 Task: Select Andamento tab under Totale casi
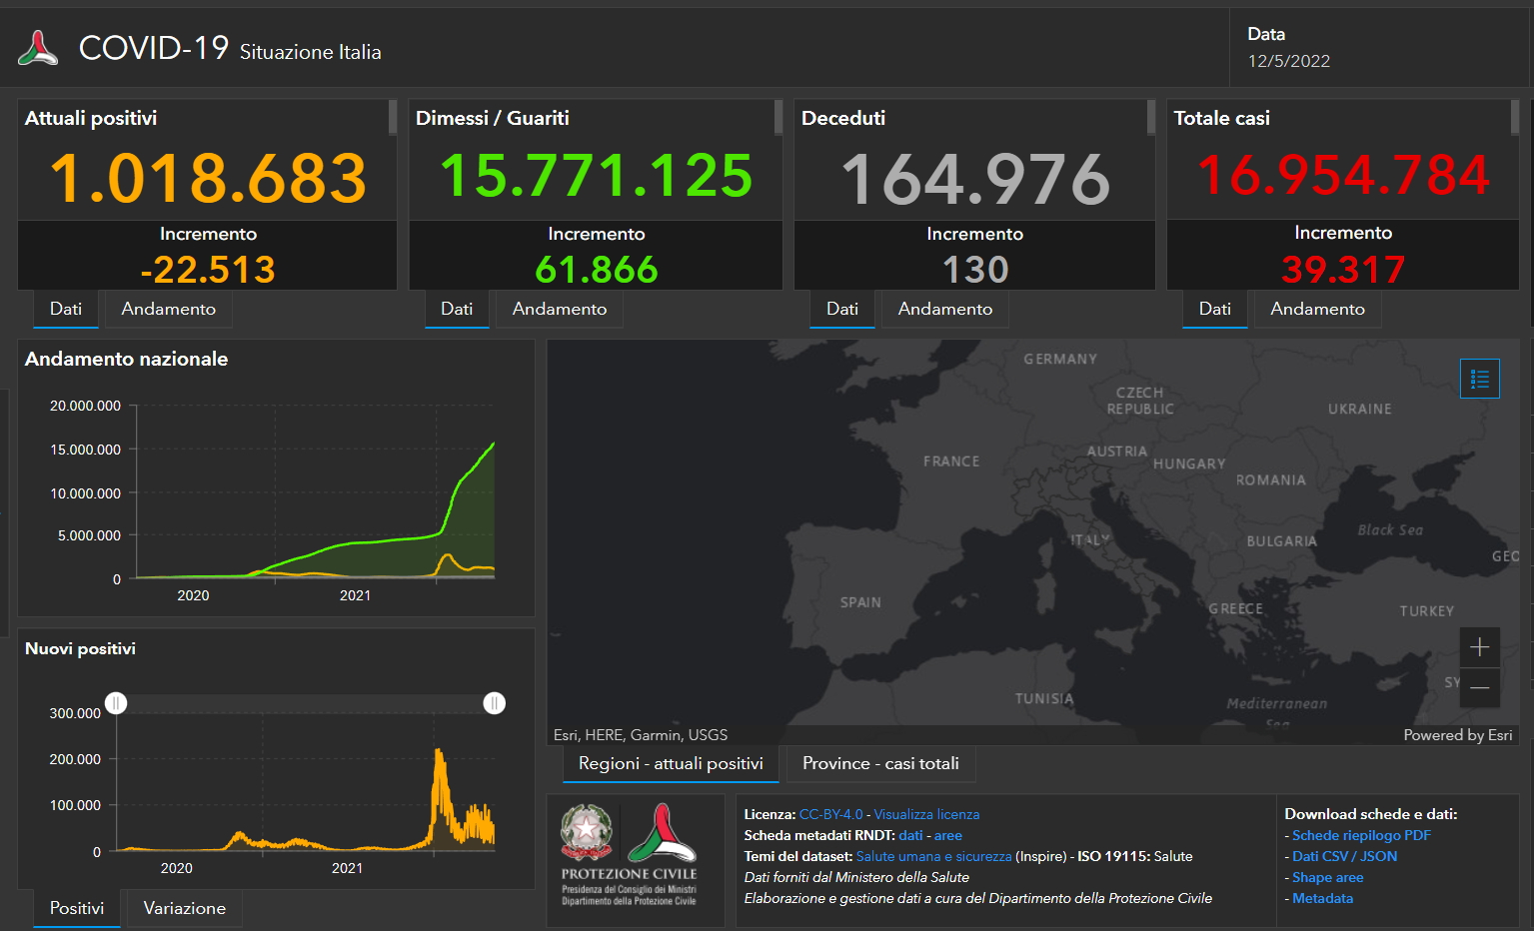click(x=1318, y=309)
